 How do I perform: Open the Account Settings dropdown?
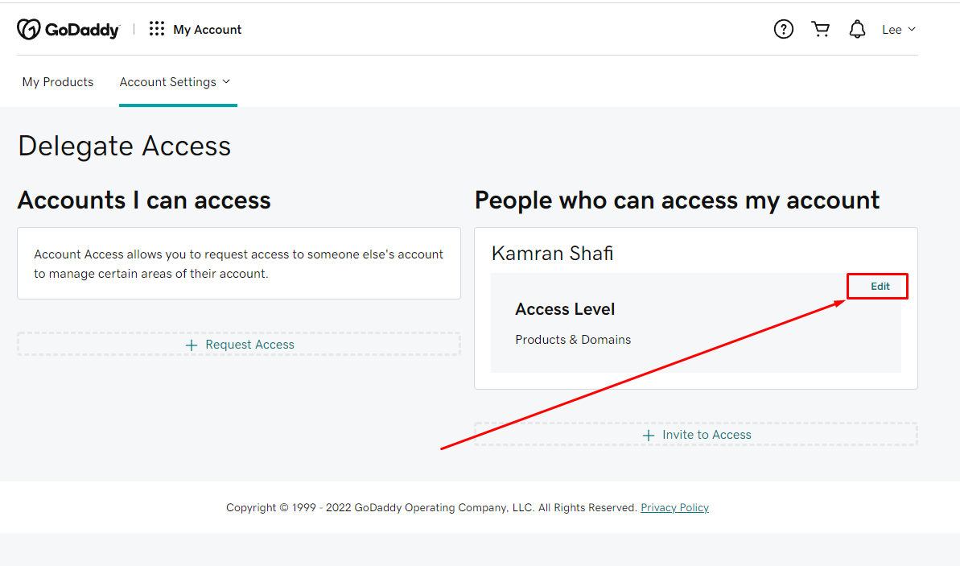coord(175,82)
